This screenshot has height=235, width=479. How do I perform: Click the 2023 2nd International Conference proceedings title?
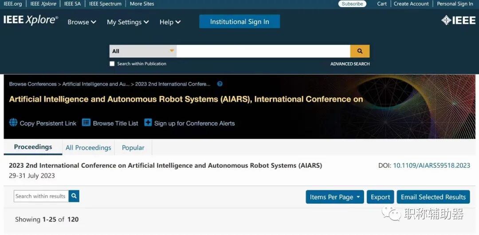click(165, 166)
